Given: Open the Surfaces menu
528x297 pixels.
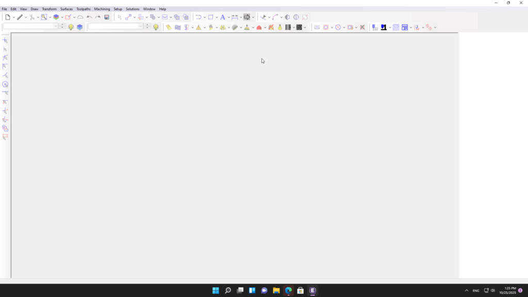Looking at the screenshot, I should pos(66,9).
